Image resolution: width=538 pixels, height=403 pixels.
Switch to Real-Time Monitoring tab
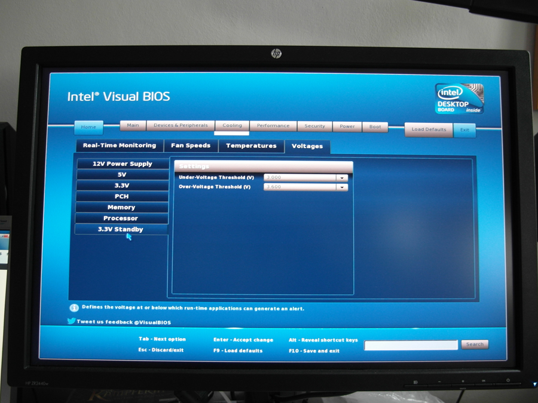coord(120,145)
